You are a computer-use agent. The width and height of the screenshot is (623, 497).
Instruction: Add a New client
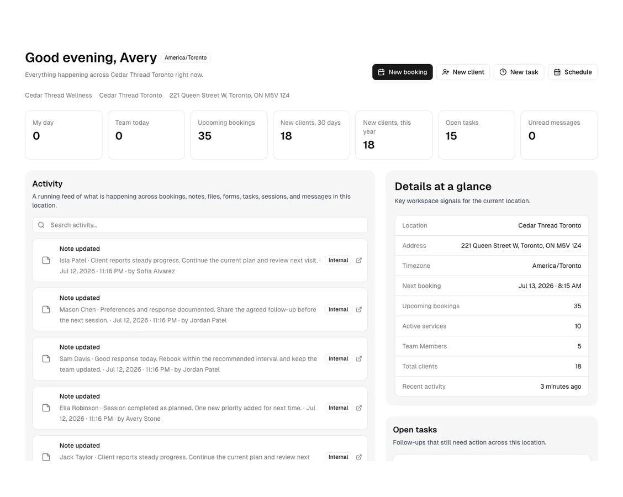463,72
